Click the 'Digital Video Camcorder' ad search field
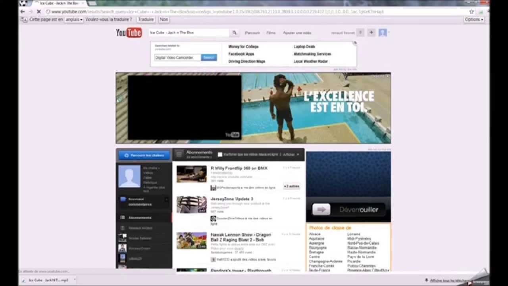This screenshot has height=286, width=508. point(177,58)
